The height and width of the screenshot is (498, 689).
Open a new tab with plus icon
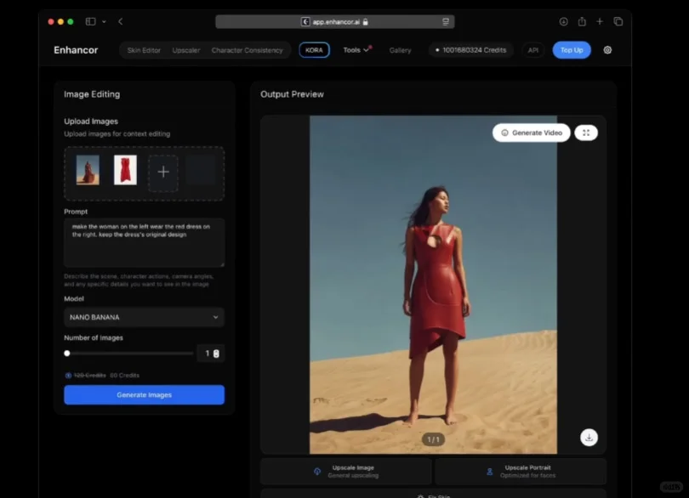pyautogui.click(x=600, y=21)
